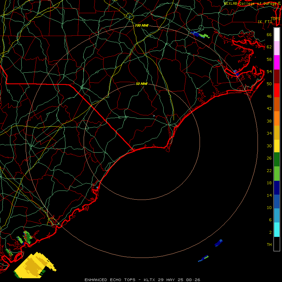282x282 pixels.
Task: Click the "14" legend value
Action: pyautogui.click(x=269, y=195)
